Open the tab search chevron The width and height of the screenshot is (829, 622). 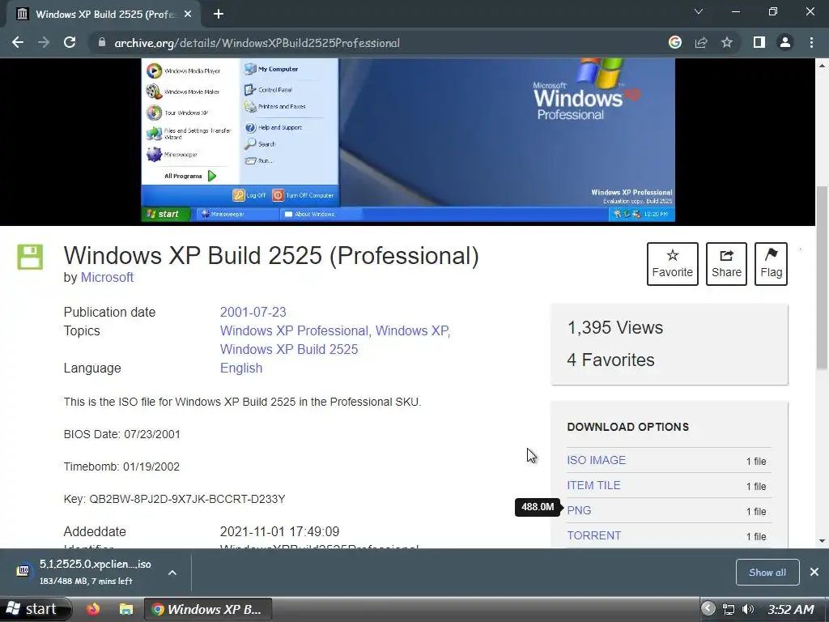coord(699,11)
